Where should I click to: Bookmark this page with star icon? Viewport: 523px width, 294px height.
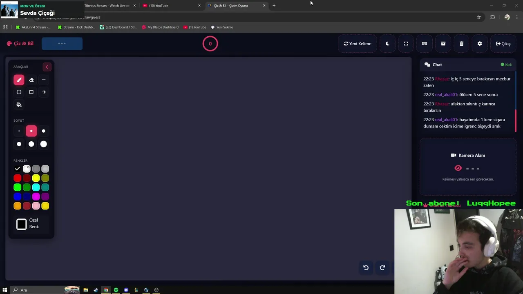coord(479,17)
